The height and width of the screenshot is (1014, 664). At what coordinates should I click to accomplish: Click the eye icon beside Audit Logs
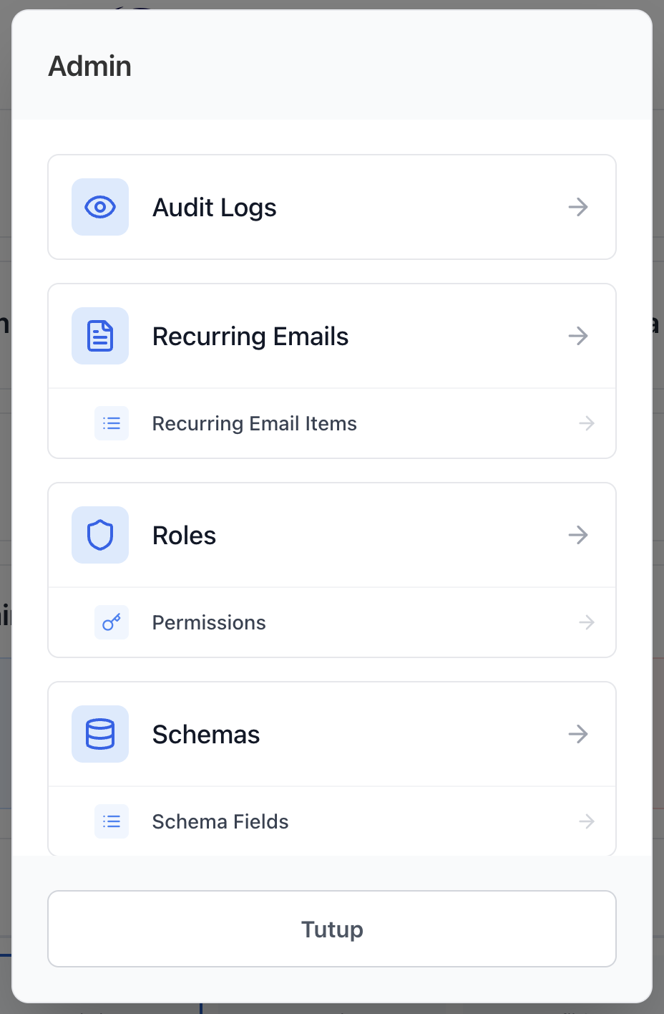pyautogui.click(x=99, y=207)
